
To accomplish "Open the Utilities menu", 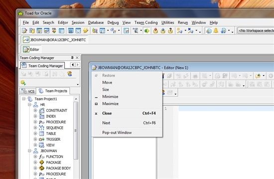I will tap(167, 22).
